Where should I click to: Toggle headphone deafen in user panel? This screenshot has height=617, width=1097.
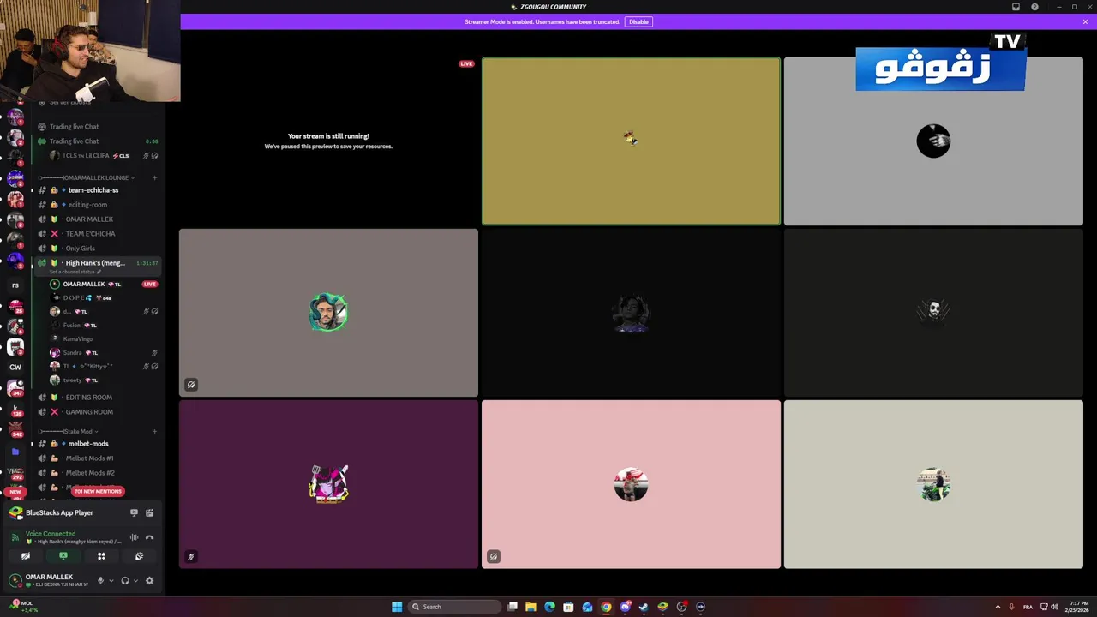(125, 580)
